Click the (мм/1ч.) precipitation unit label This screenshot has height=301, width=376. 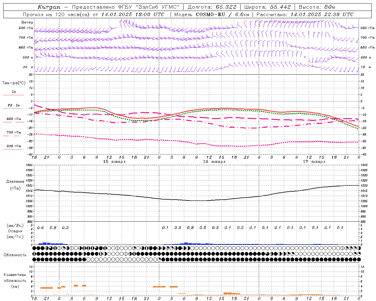[x=15, y=237]
